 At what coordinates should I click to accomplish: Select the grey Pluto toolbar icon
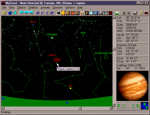(x=101, y=13)
